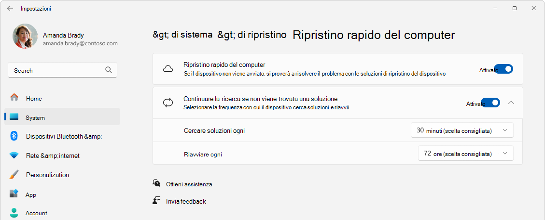Click the Personalization paintbrush icon
The image size is (545, 220).
point(14,174)
